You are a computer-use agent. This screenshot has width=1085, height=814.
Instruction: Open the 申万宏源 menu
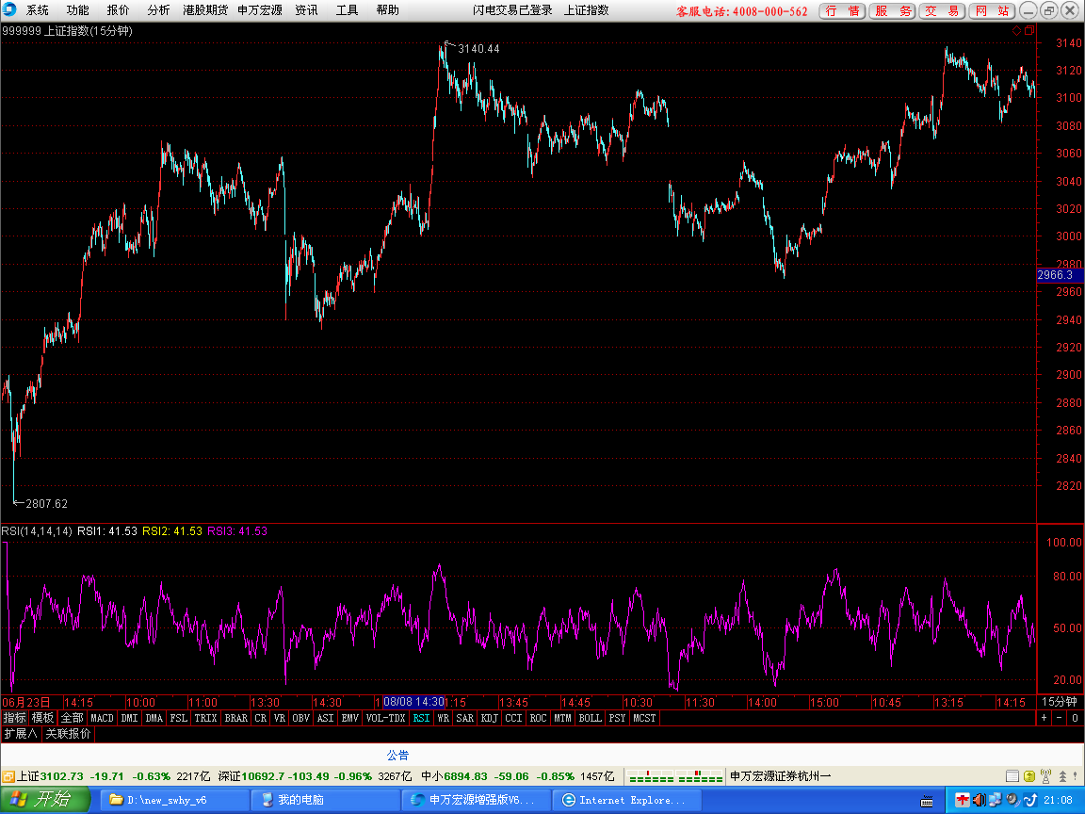pyautogui.click(x=260, y=10)
